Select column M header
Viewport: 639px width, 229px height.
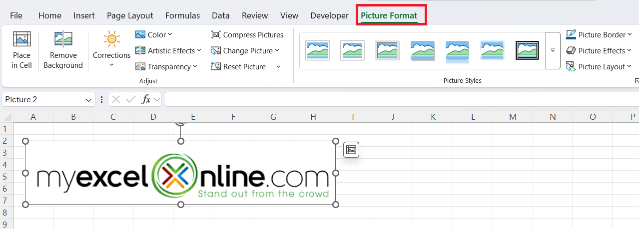pyautogui.click(x=513, y=117)
